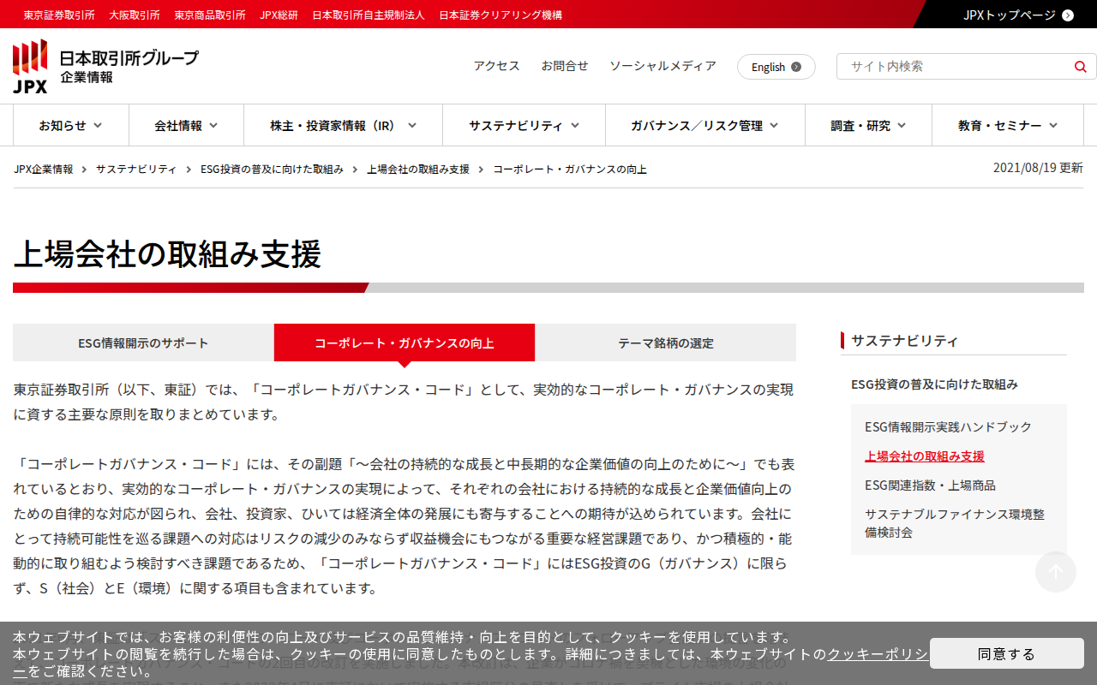This screenshot has width=1097, height=685.
Task: Go to JPX企業情報 breadcrumb
Action: coord(44,170)
